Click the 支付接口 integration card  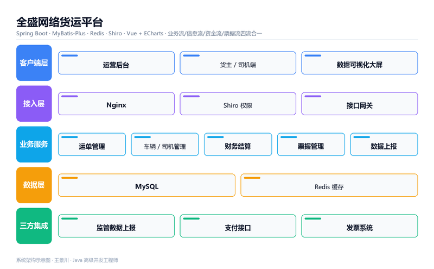[x=238, y=226]
